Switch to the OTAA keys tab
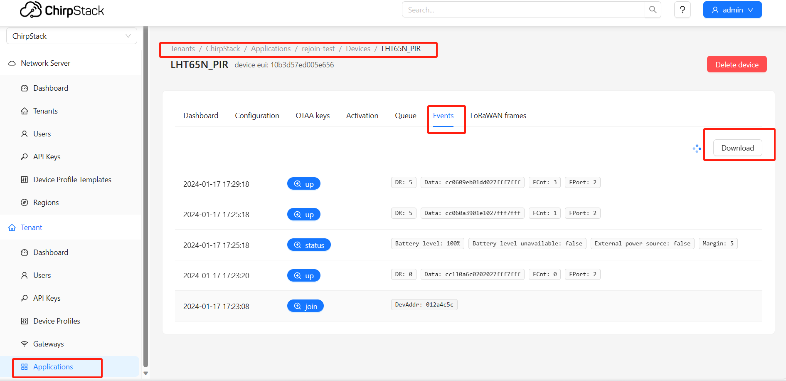The height and width of the screenshot is (381, 786). coord(313,116)
